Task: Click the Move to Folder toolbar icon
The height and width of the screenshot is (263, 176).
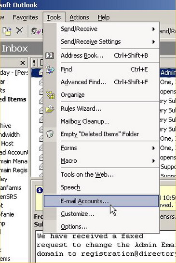Action: point(7,31)
